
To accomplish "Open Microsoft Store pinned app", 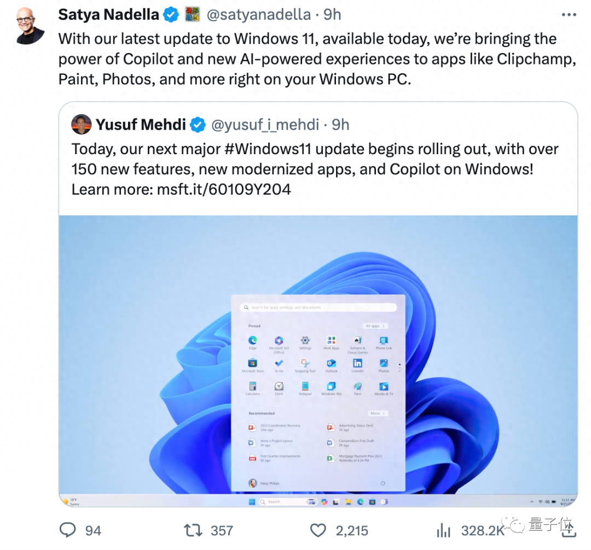I will tap(253, 364).
